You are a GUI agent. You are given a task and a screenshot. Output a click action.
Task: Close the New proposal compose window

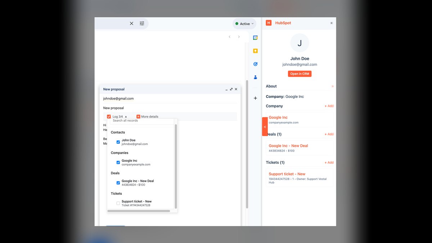pos(236,89)
